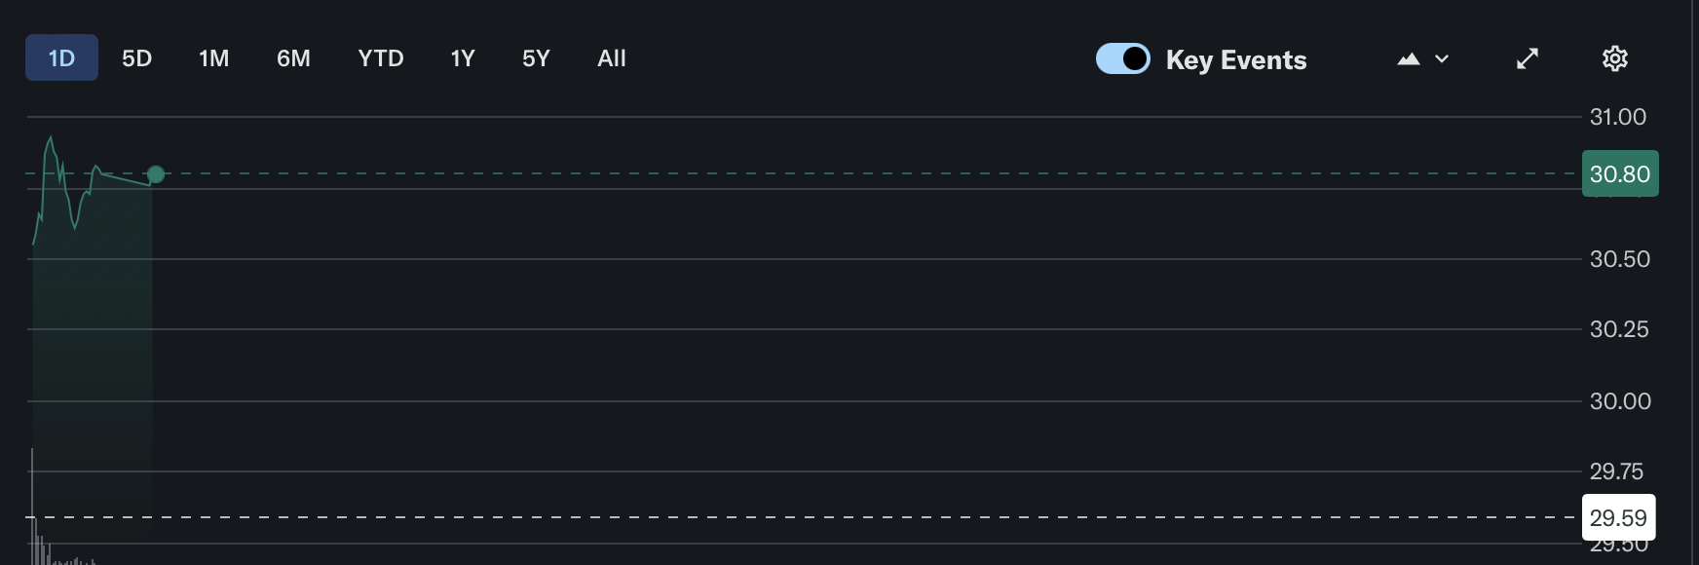Click the white 29.59 previous close tag
1699x565 pixels.
tap(1618, 517)
